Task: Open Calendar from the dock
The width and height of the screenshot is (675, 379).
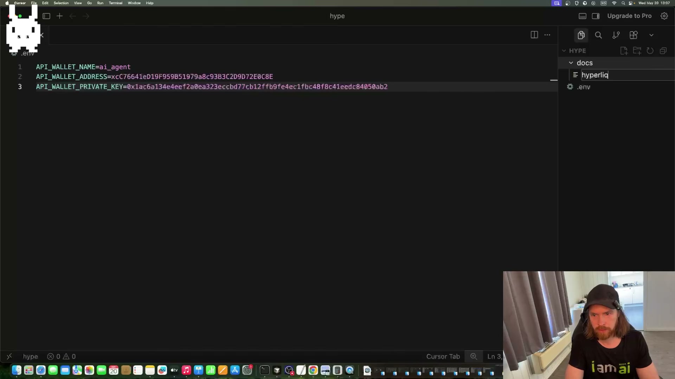Action: [x=114, y=370]
